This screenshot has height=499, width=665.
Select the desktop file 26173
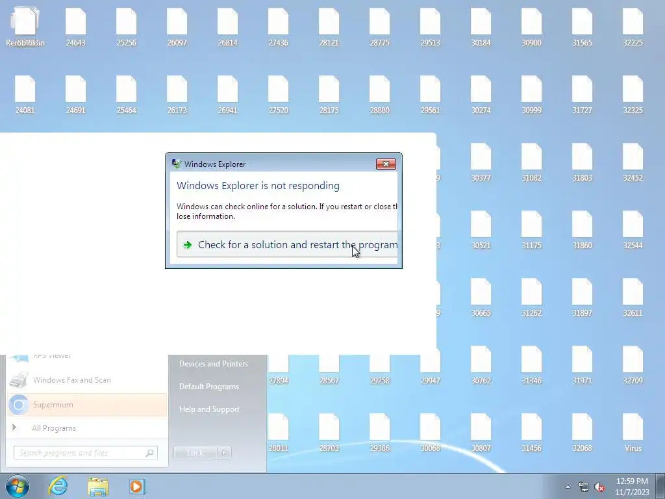pos(177,95)
